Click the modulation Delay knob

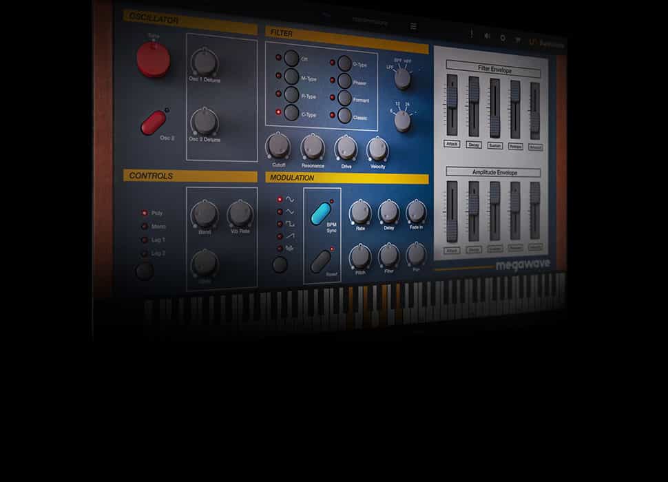click(388, 212)
